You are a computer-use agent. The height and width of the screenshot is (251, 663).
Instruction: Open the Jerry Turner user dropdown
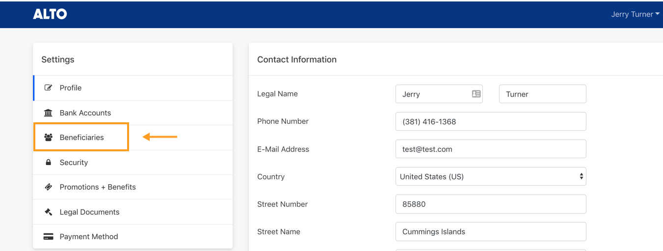pyautogui.click(x=635, y=14)
